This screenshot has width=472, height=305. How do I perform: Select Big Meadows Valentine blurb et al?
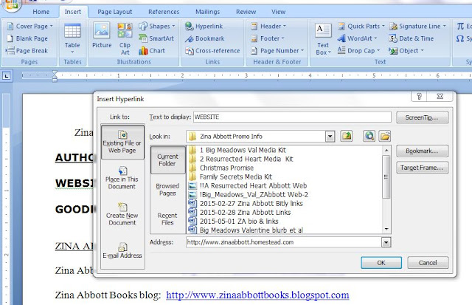246,230
